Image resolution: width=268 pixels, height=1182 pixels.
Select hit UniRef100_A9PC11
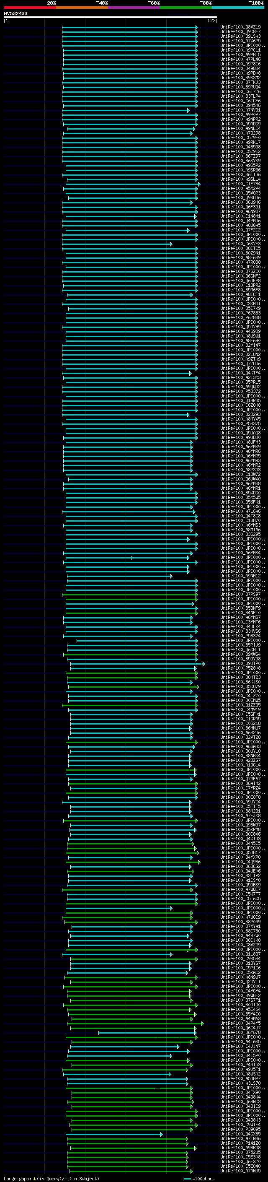point(240,50)
